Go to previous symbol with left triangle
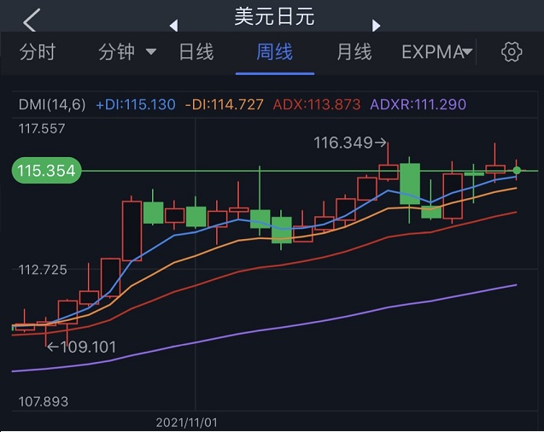This screenshot has height=432, width=544. pos(174,26)
